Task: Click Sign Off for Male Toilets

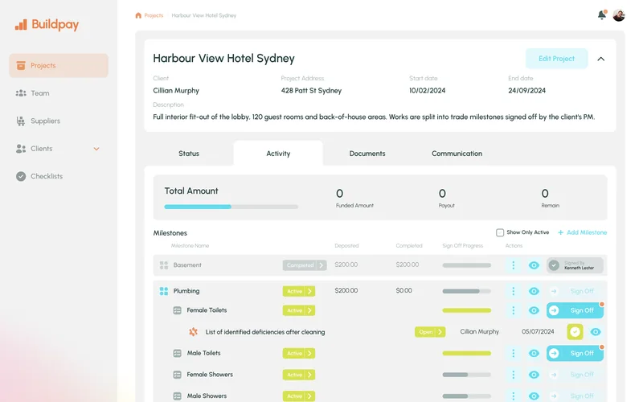Action: [575, 353]
